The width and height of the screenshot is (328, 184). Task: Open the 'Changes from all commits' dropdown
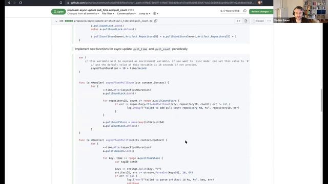[x=83, y=14]
